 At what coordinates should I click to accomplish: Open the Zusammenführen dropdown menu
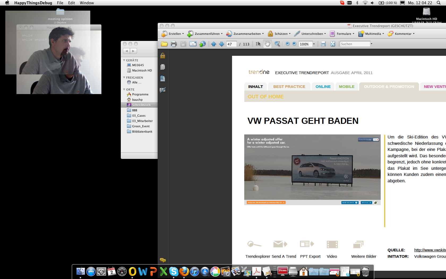pos(205,34)
